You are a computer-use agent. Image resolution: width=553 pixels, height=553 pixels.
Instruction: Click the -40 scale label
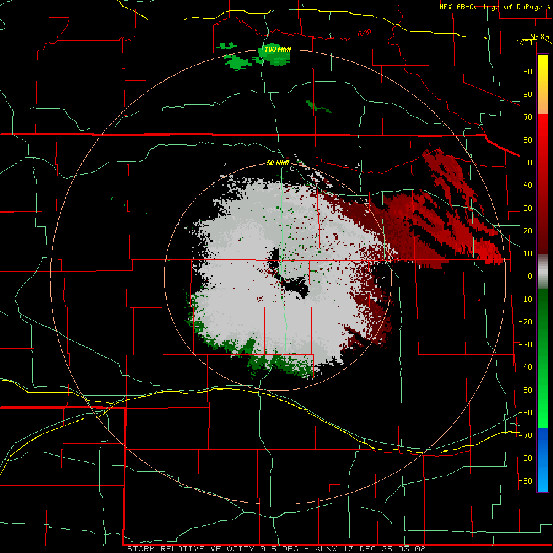[x=525, y=367]
